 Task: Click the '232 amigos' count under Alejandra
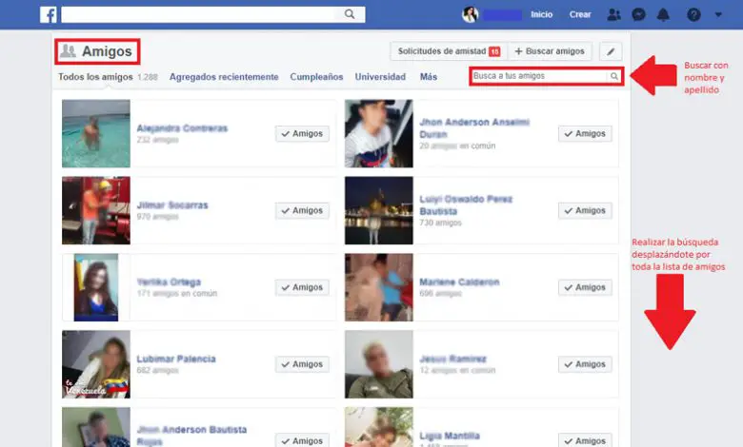(x=158, y=140)
